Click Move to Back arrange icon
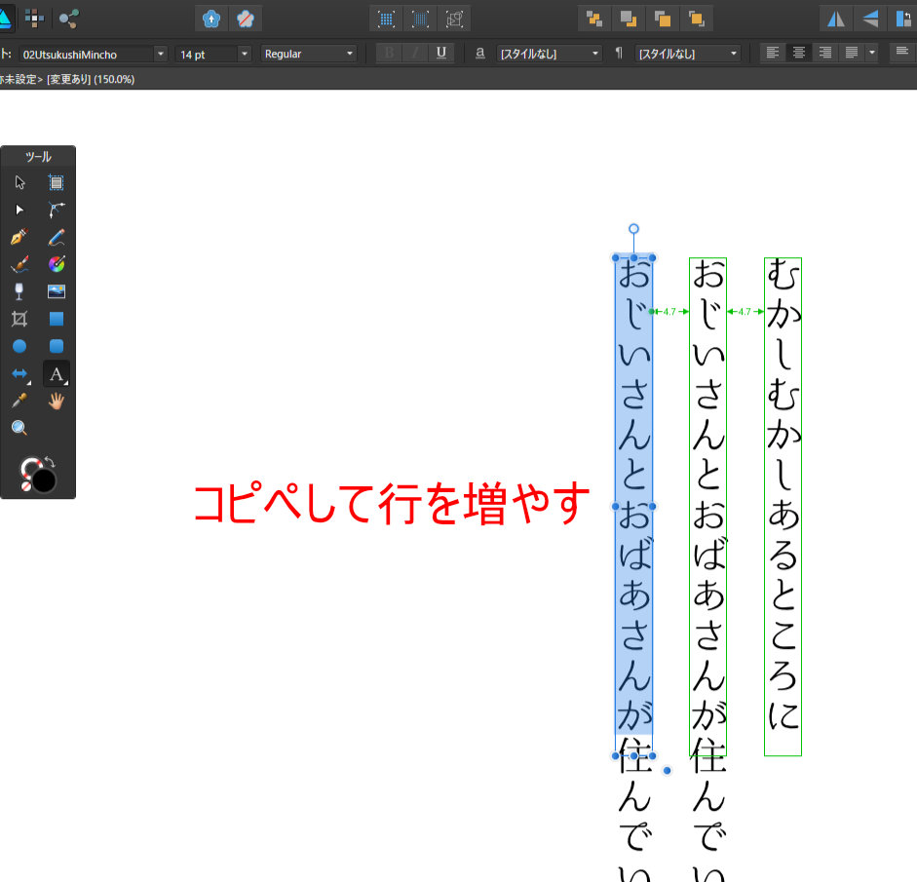The image size is (917, 882). [594, 19]
